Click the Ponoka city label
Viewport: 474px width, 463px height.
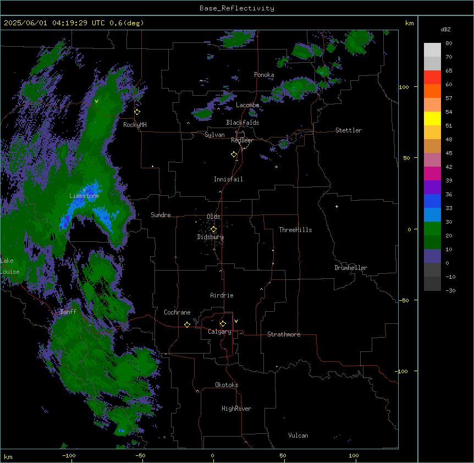click(x=264, y=75)
